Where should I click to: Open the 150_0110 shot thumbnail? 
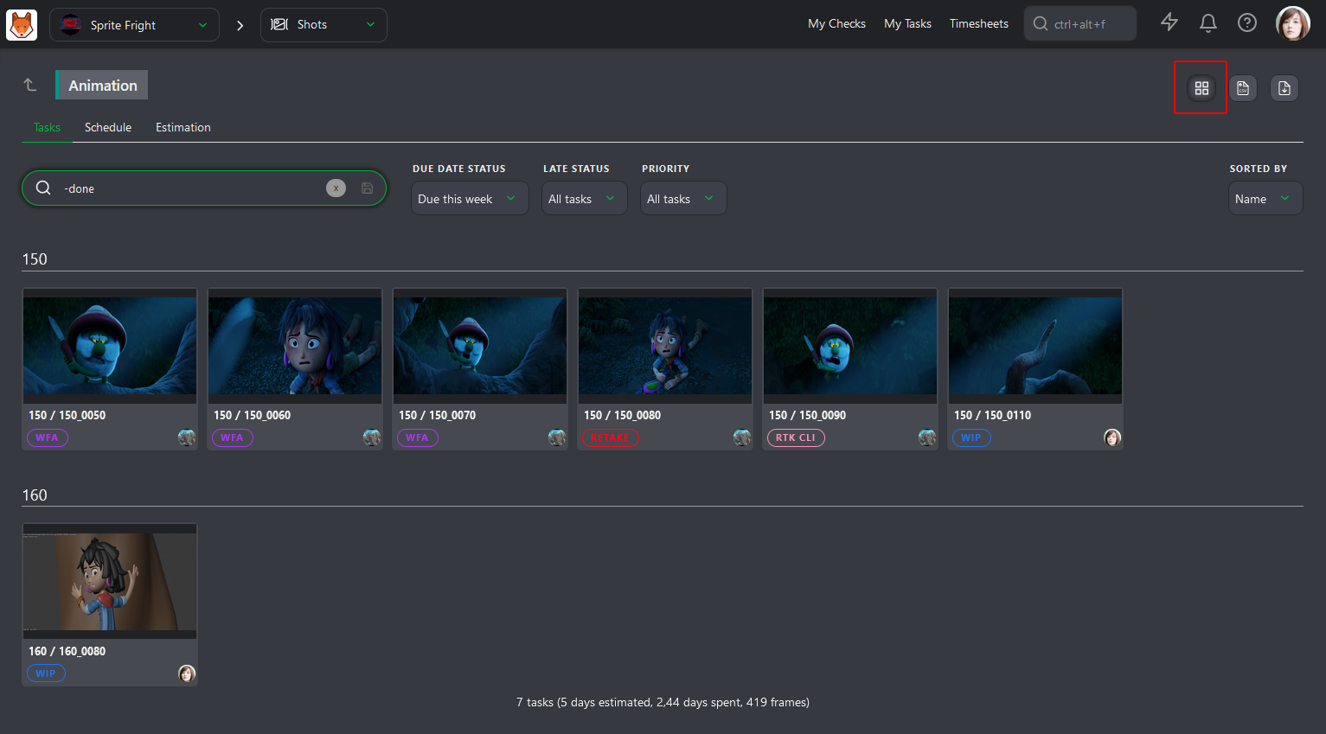coord(1035,346)
